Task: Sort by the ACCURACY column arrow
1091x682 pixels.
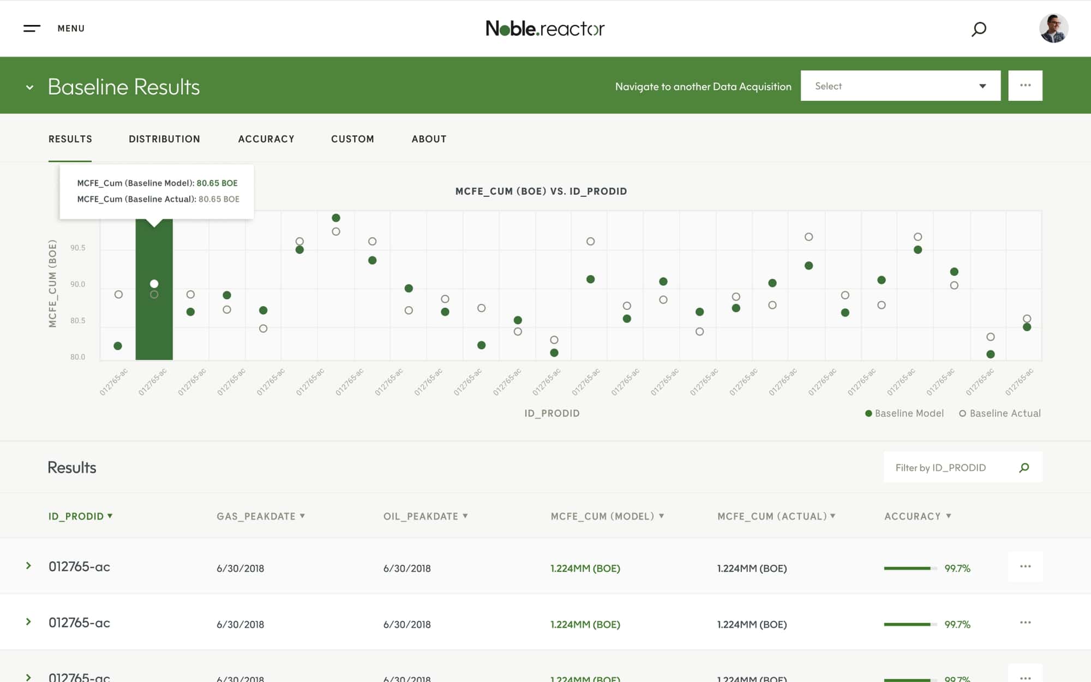Action: click(949, 516)
